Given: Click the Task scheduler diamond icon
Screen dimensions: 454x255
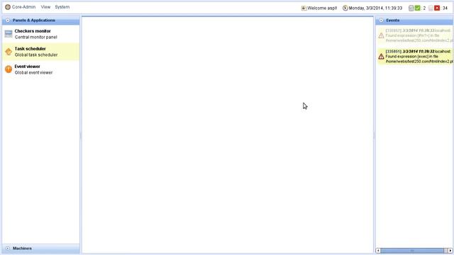Looking at the screenshot, I should (x=9, y=52).
